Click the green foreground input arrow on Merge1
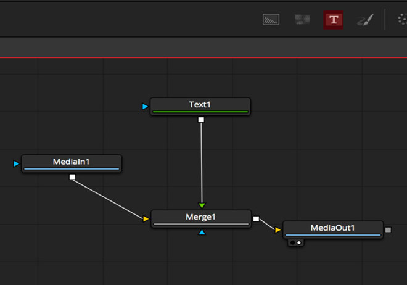 pyautogui.click(x=202, y=205)
